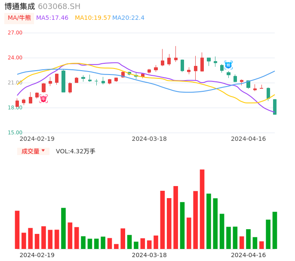Screen dimensions: 295x261
Task: Click the blue bear signal marker
Action: pyautogui.click(x=228, y=65)
